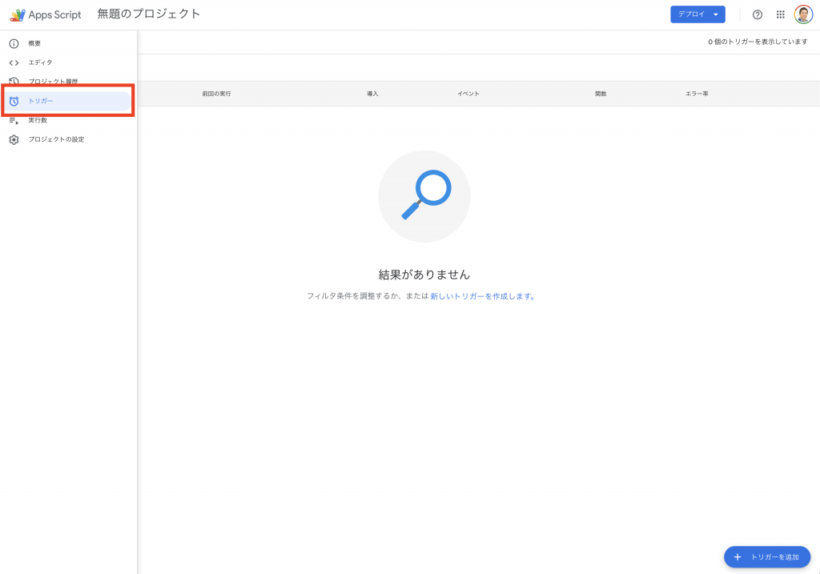Click the Apps Script logo icon
The width and height of the screenshot is (820, 574).
(x=18, y=14)
